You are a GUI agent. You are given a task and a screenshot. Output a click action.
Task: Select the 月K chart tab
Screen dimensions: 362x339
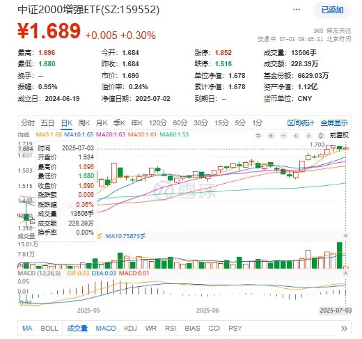coord(102,123)
